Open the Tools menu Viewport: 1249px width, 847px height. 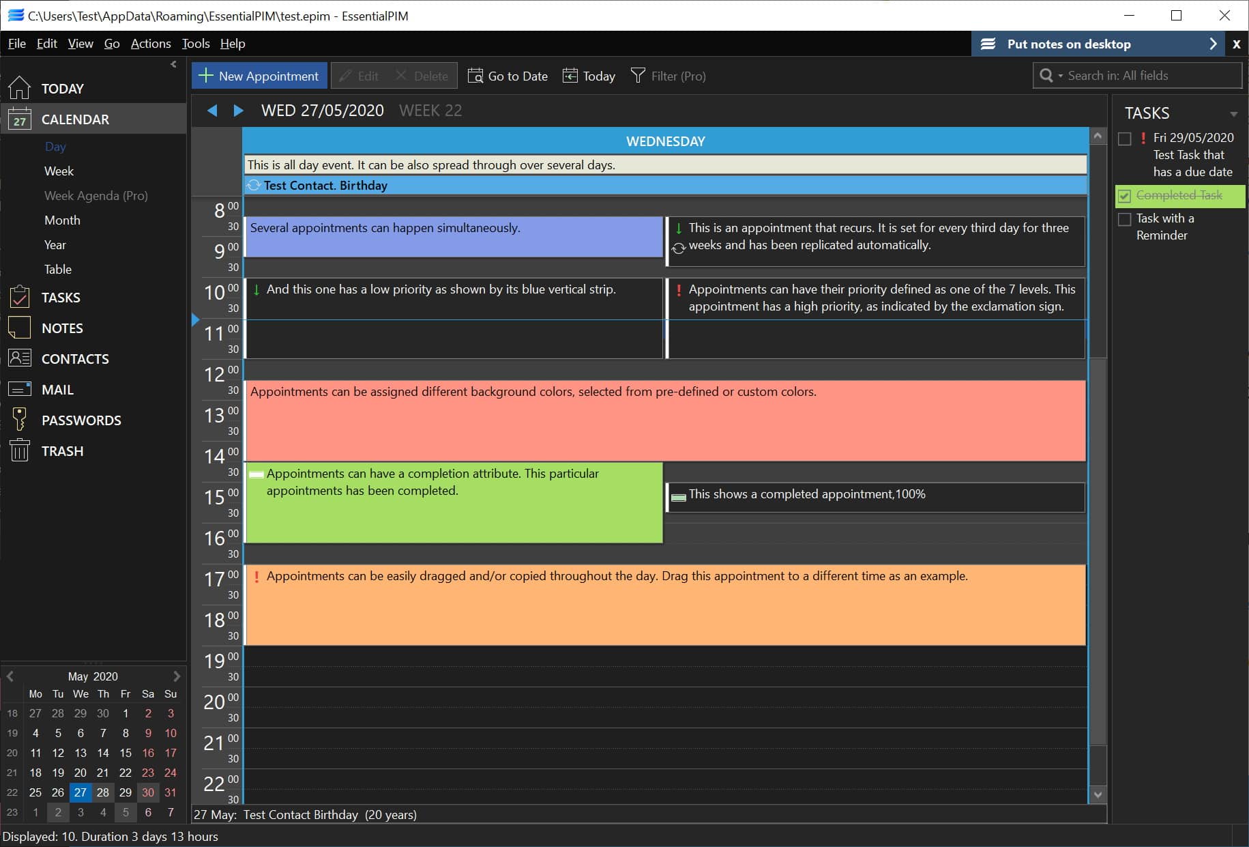(195, 44)
